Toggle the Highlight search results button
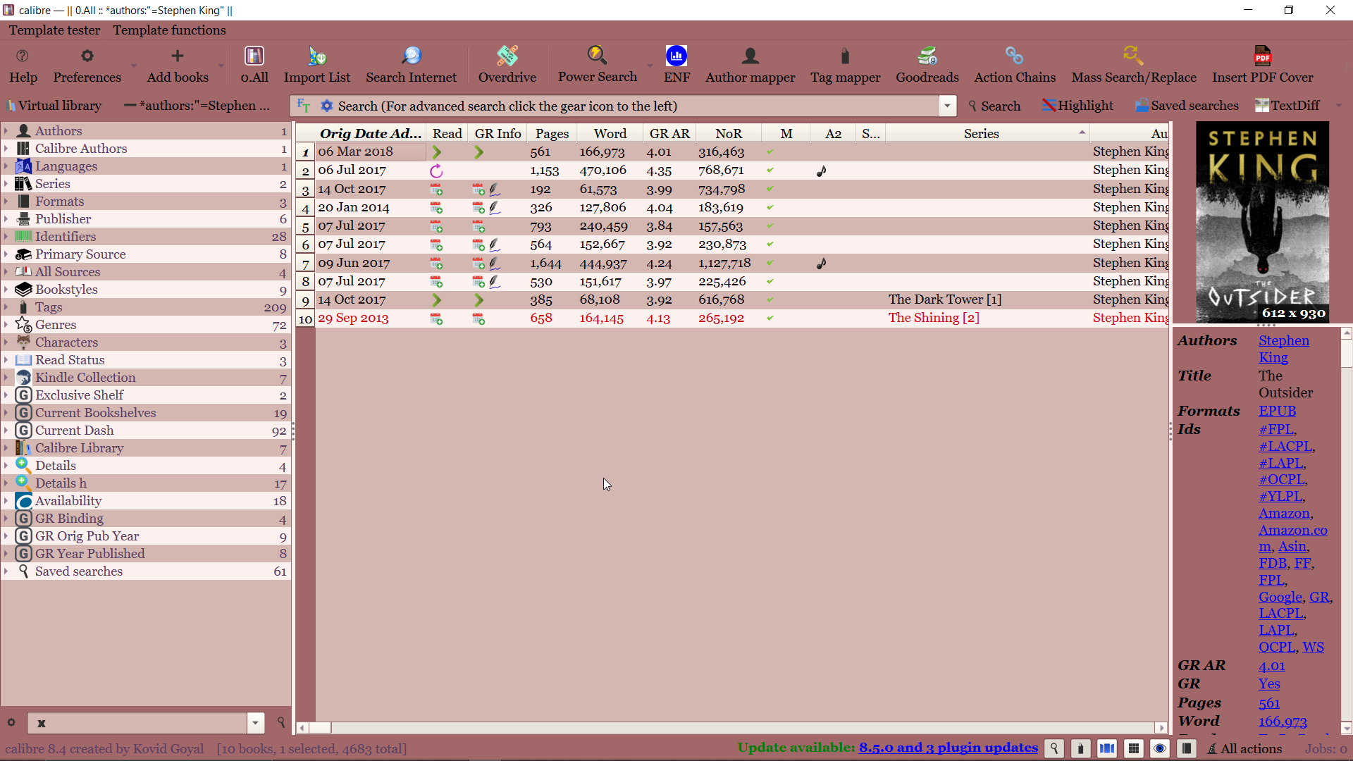 [1077, 106]
